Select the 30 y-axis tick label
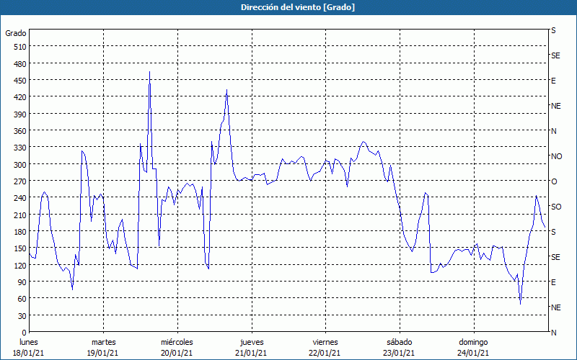Screen dimensions: 577x360 coord(22,316)
